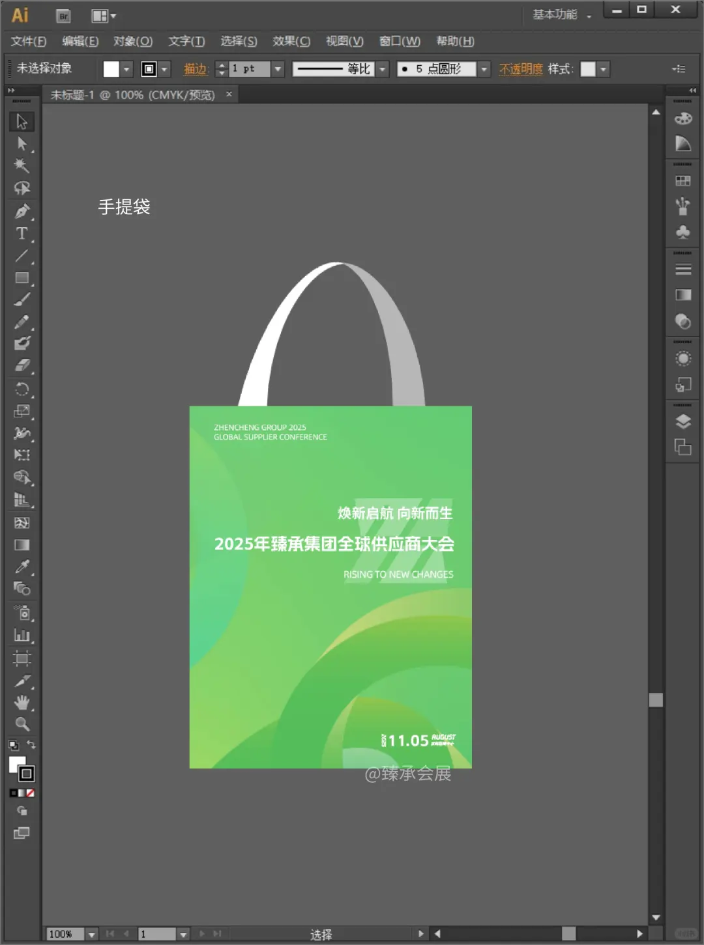
Task: Open the Brushes panel icon
Action: 682,206
